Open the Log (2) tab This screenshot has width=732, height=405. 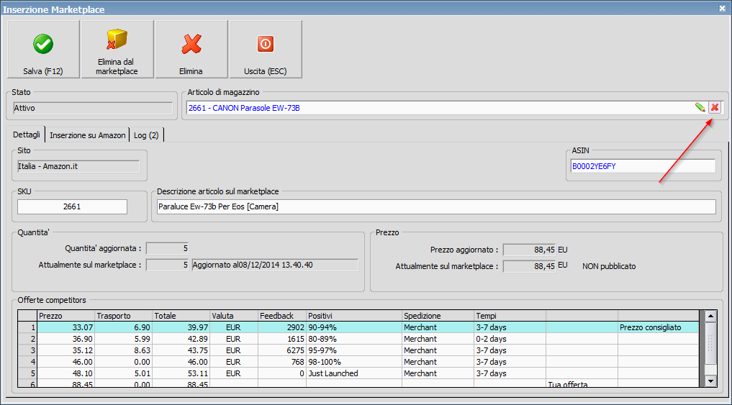point(147,135)
